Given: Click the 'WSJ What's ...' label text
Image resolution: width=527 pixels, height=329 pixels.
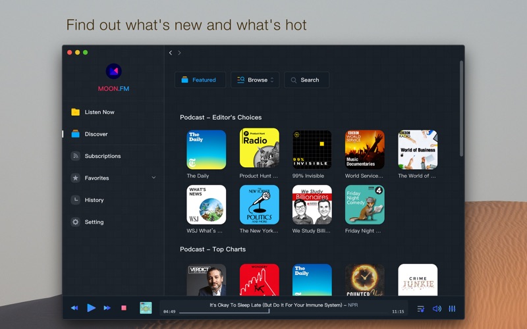Looking at the screenshot, I should 205,231.
